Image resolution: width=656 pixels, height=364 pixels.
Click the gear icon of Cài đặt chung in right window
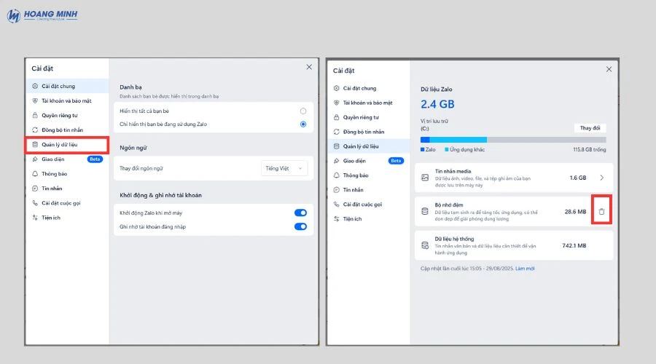point(336,88)
